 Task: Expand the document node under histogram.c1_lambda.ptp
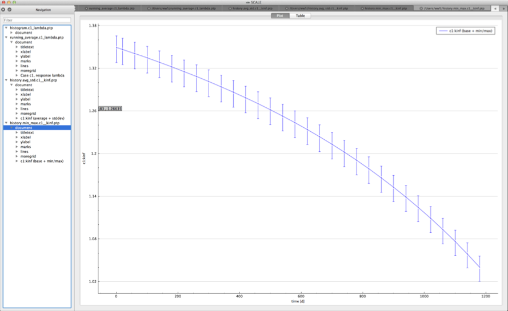tap(11, 33)
